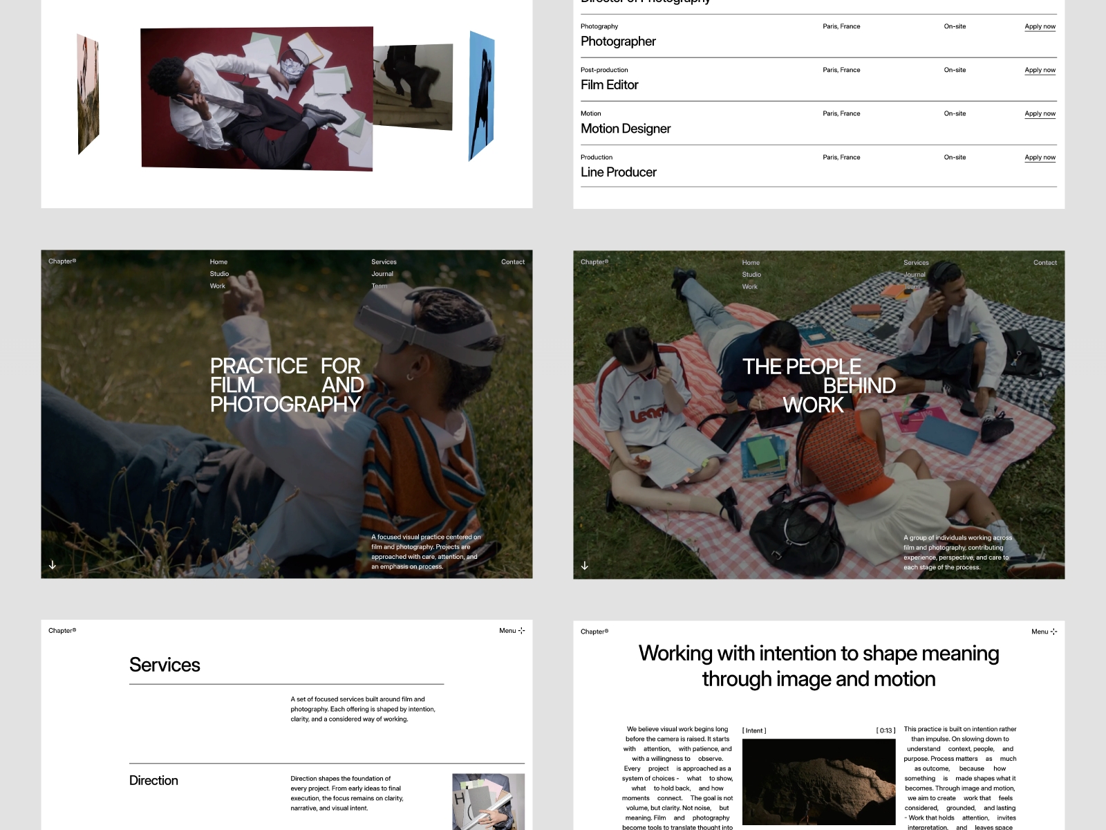
Task: Expand the Direction section under Services
Action: click(153, 780)
